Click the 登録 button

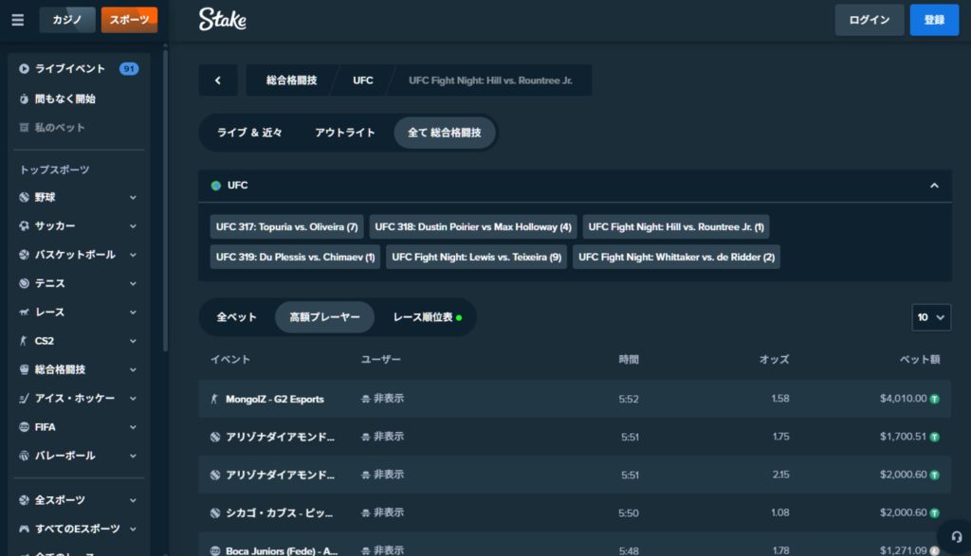coord(934,20)
